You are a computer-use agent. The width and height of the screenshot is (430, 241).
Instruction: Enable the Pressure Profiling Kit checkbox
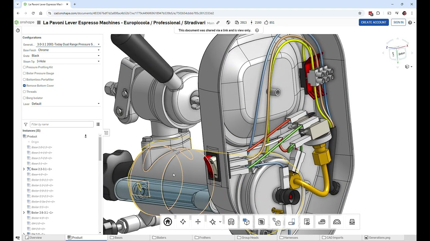pyautogui.click(x=24, y=67)
